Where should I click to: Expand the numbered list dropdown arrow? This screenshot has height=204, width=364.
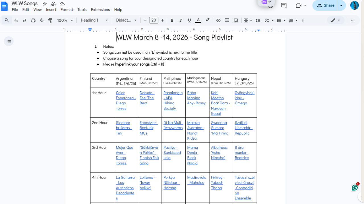296,20
